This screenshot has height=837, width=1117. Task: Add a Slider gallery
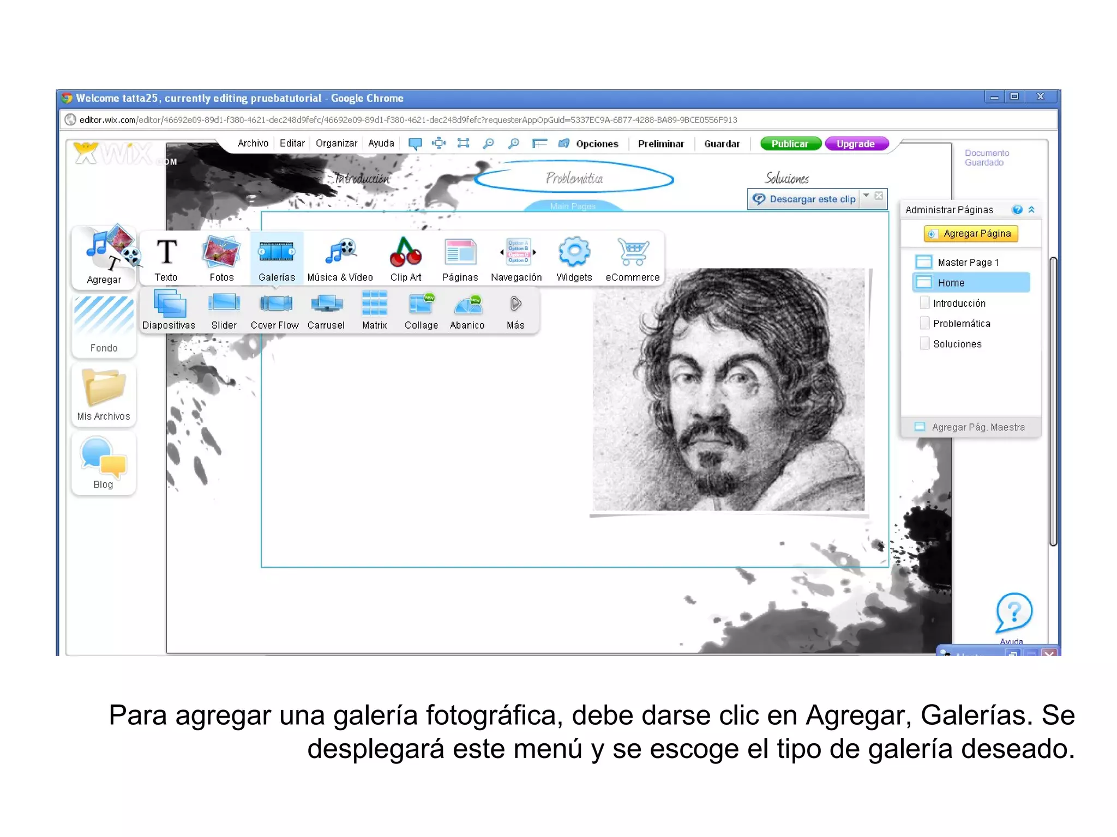click(224, 310)
